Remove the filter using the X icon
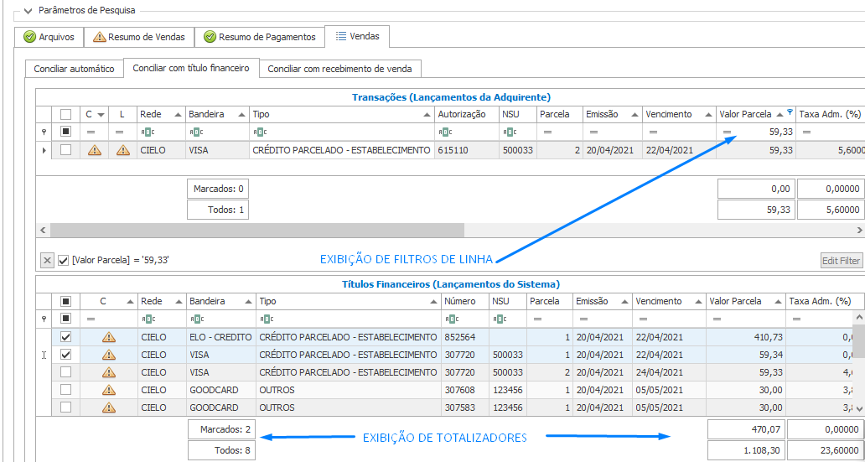Image resolution: width=865 pixels, height=462 pixels. point(47,261)
